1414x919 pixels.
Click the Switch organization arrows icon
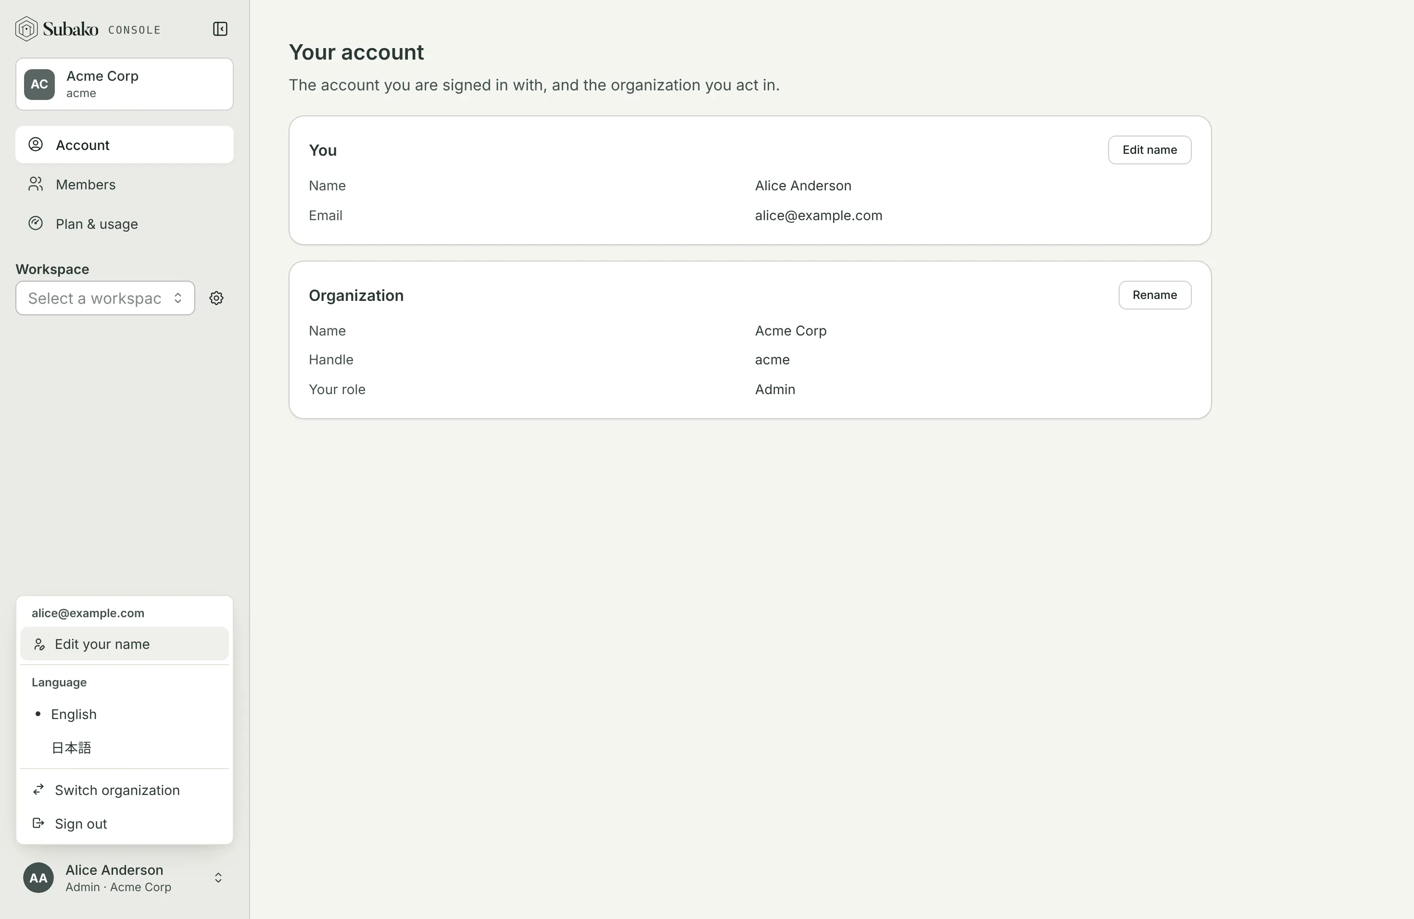[38, 790]
